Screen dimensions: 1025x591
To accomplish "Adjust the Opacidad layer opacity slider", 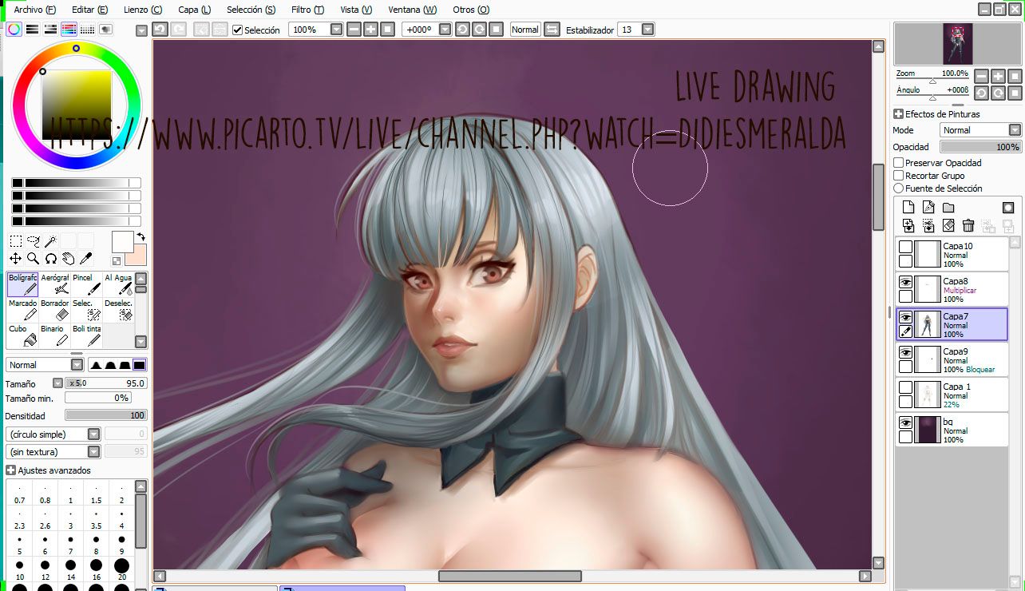I will point(981,147).
